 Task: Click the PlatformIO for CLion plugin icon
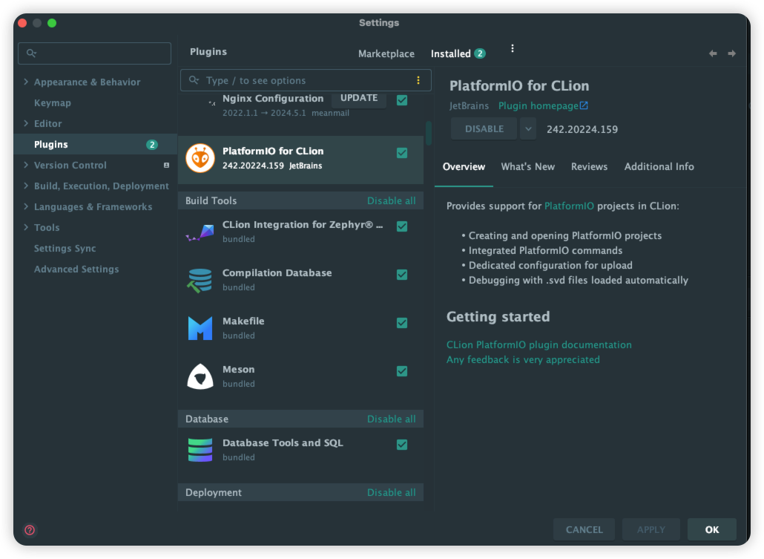(200, 158)
